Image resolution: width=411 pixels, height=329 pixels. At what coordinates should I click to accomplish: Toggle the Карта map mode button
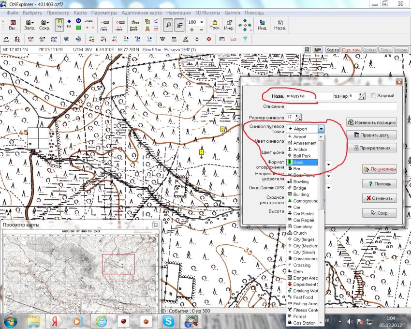332,50
